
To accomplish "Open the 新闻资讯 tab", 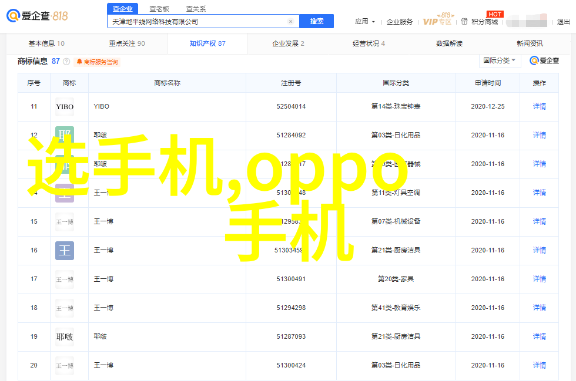I will coord(530,43).
